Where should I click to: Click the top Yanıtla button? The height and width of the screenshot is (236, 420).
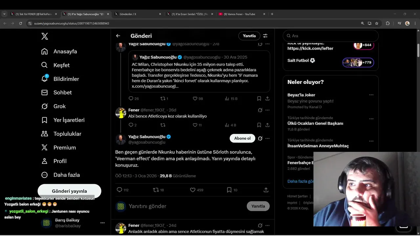[249, 36]
